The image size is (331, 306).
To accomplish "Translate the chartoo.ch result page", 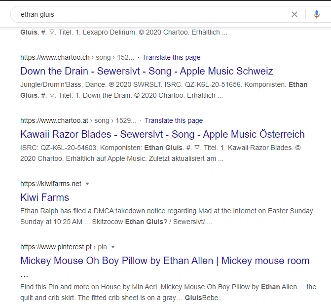I will [x=171, y=57].
